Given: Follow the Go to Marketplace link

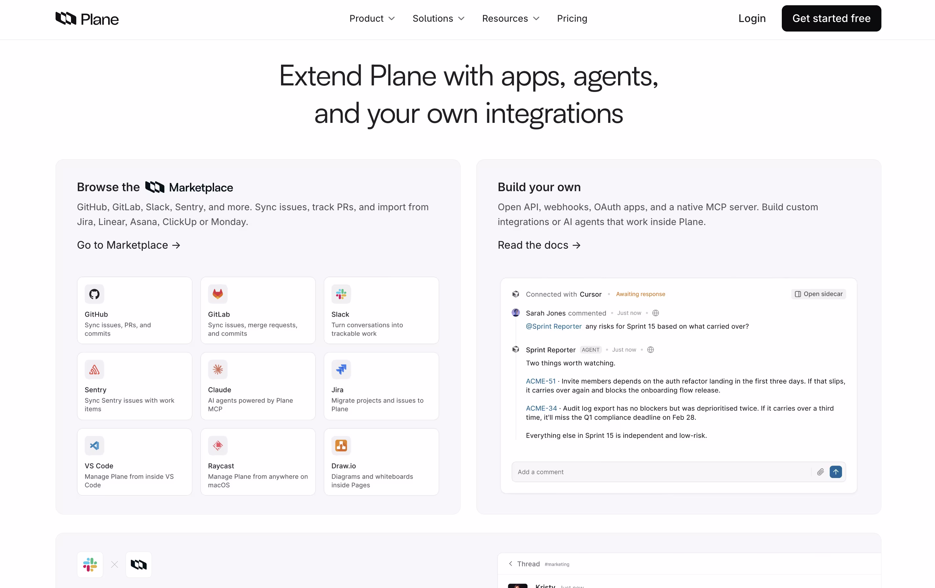Looking at the screenshot, I should click(129, 245).
